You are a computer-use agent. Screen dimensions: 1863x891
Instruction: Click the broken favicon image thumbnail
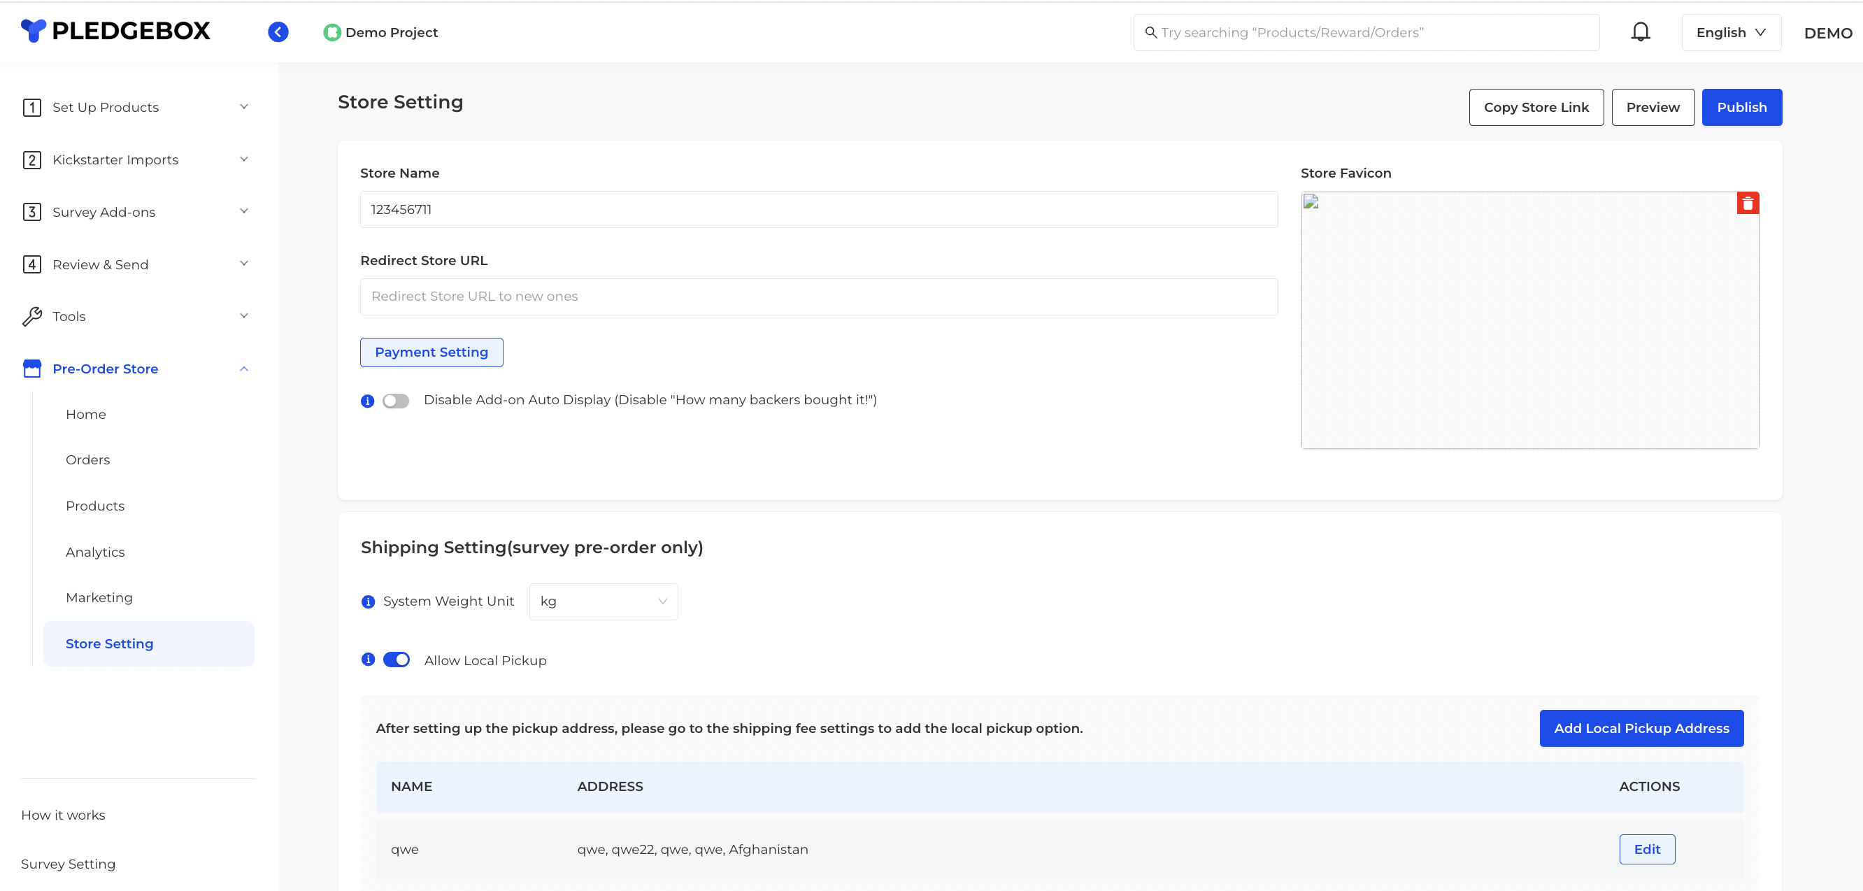point(1311,202)
